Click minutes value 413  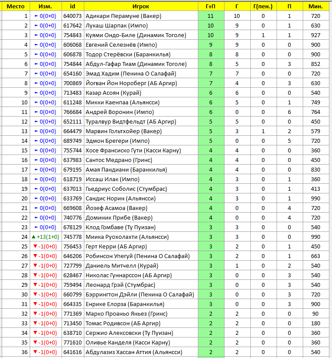coord(315,189)
